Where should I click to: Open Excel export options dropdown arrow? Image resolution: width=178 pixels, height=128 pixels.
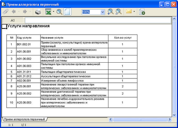(x=54, y=12)
